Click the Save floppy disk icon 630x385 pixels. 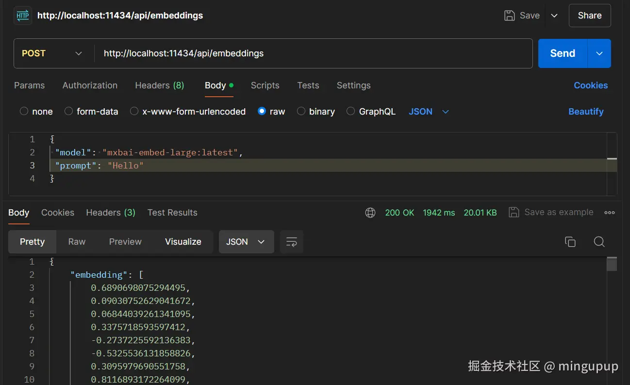pos(510,16)
